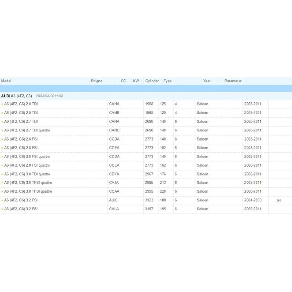Click engine code CALA
Screen dimensions: 292x292
114,209
